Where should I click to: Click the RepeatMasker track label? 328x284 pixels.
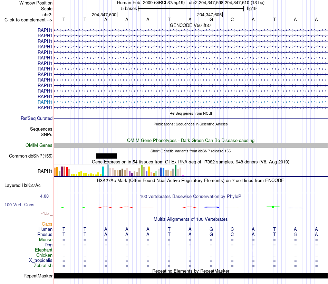[x=38, y=276]
